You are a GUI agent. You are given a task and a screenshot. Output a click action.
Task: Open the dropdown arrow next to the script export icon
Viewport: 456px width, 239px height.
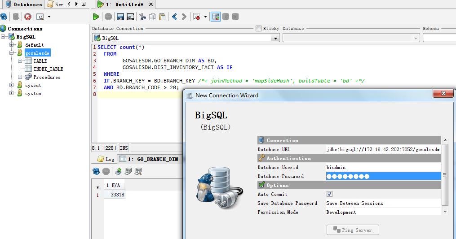tap(205, 17)
